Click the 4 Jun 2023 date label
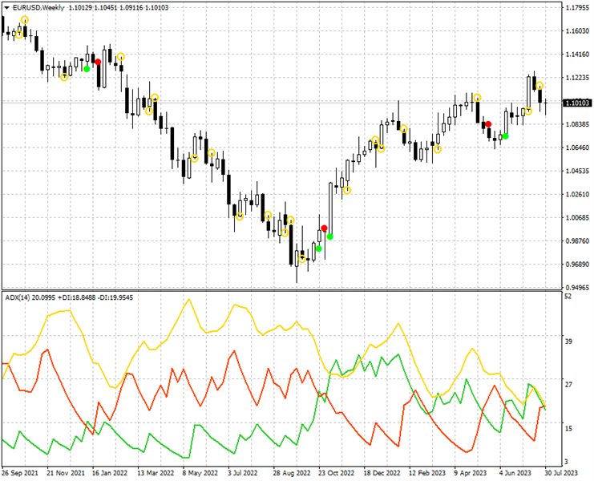The height and width of the screenshot is (481, 594). pyautogui.click(x=515, y=473)
